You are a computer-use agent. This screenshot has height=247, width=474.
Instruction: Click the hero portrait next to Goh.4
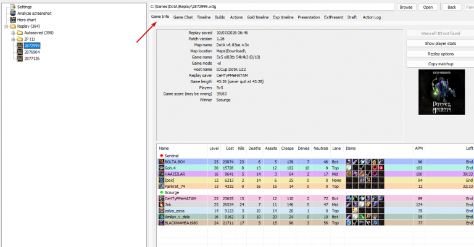[162, 168]
